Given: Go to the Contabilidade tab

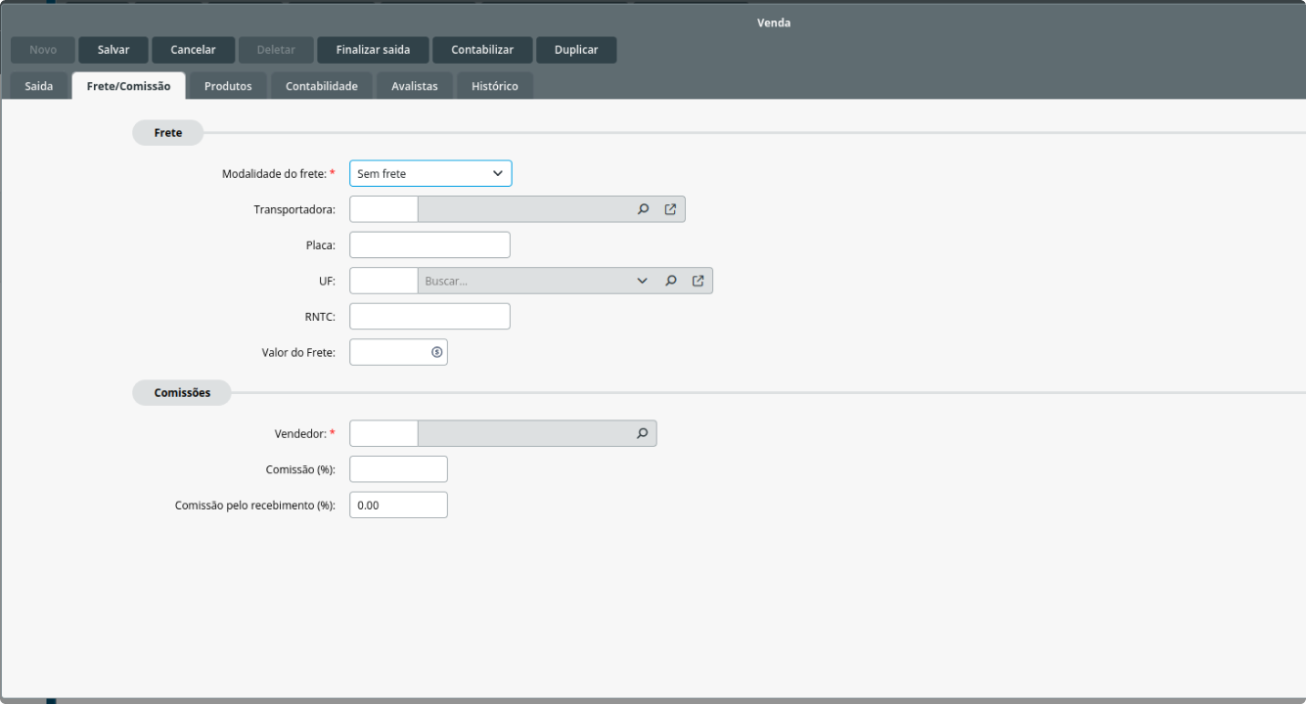Looking at the screenshot, I should click(x=322, y=86).
